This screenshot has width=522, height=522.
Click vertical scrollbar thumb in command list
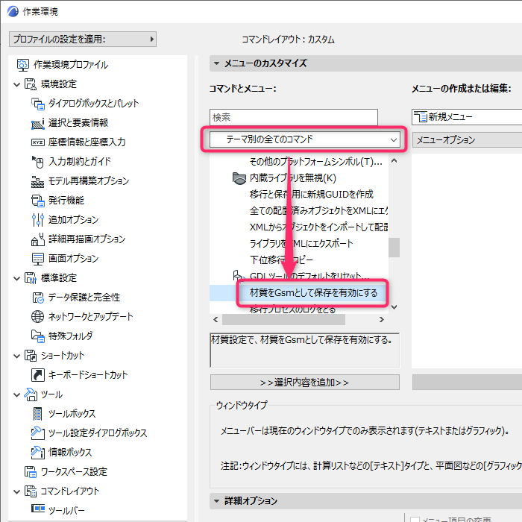(394, 248)
